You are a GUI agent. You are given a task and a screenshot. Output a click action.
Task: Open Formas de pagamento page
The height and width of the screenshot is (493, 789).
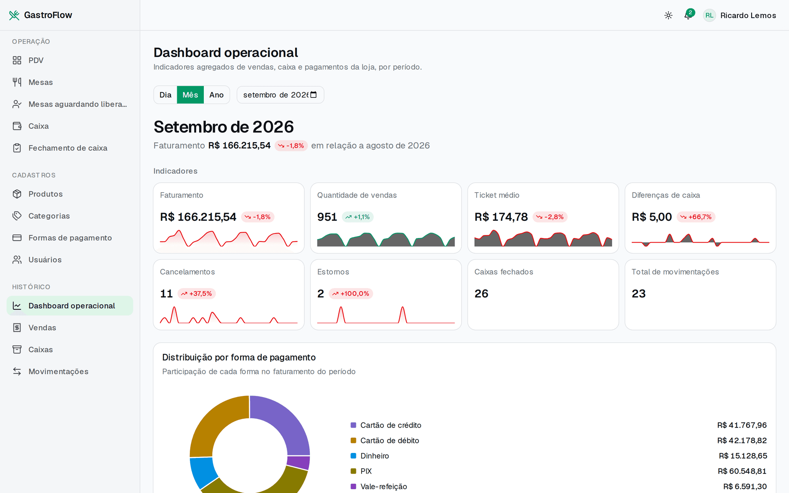point(70,238)
